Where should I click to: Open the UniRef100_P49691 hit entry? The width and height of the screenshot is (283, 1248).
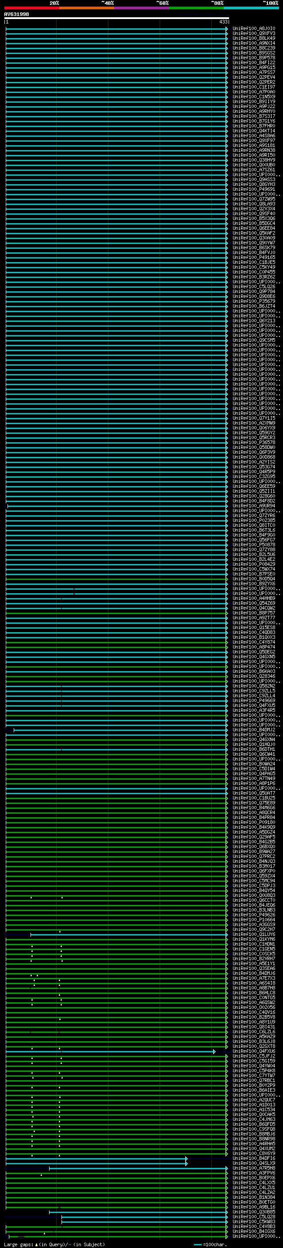coord(253,189)
